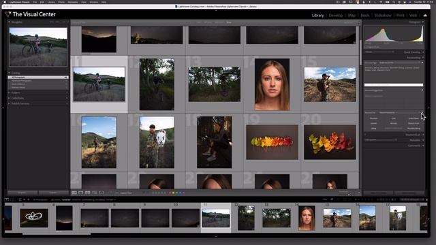The width and height of the screenshot is (436, 245).
Task: Collapse the Navigator panel
Action: [x=9, y=22]
